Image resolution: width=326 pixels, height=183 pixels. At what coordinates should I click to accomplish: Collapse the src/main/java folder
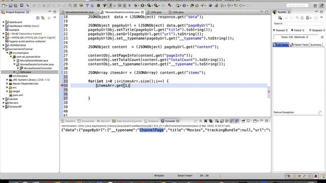point(7,53)
